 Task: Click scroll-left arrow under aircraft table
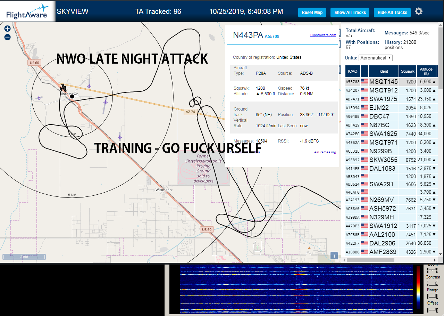344,260
